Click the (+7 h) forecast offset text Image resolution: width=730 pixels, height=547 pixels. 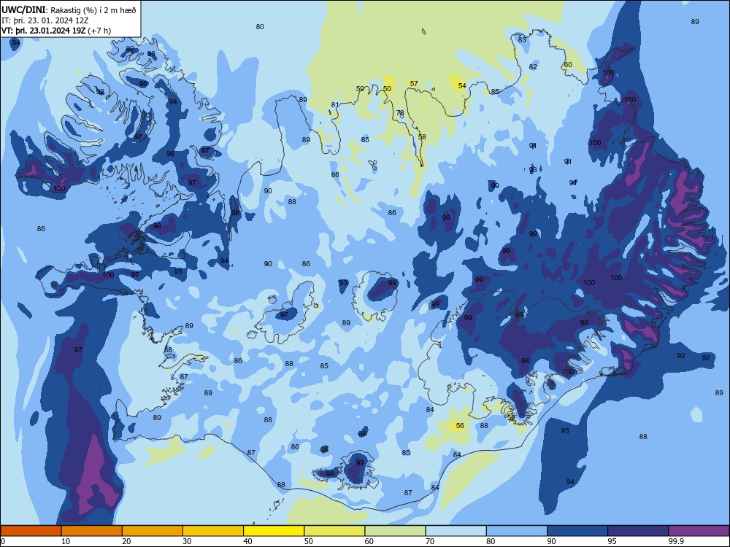point(99,31)
